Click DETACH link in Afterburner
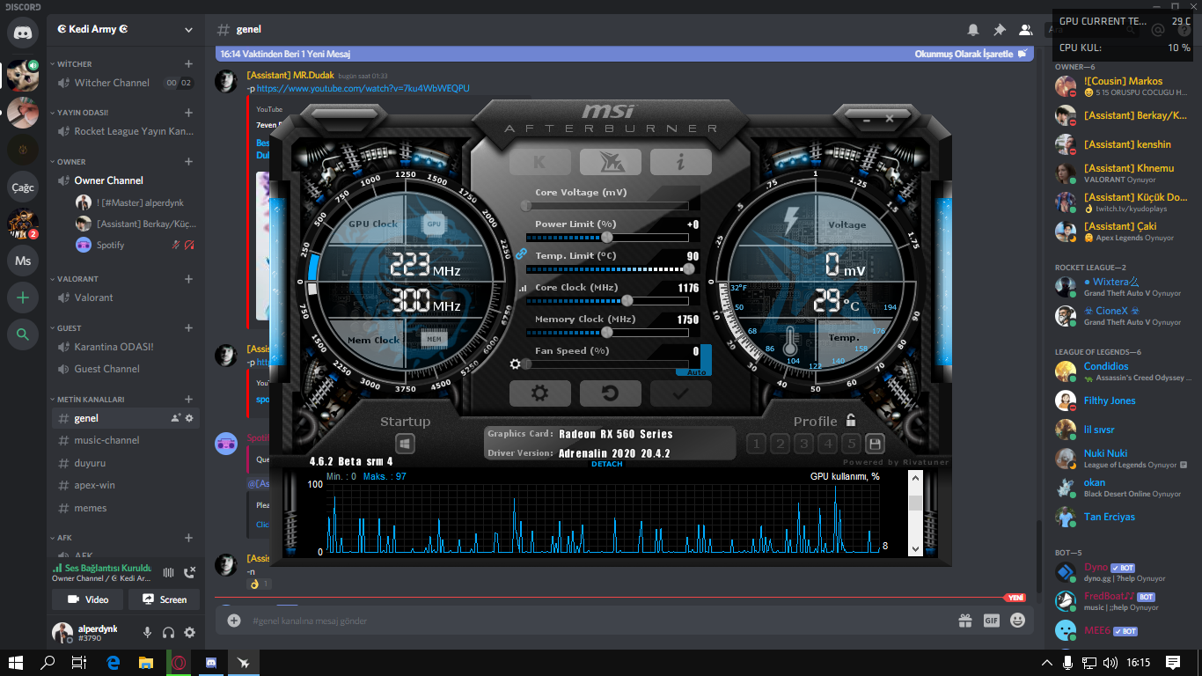1202x676 pixels. 606,464
